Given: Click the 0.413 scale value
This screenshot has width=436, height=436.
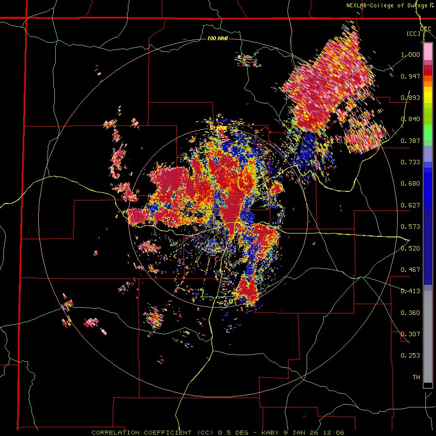Looking at the screenshot, I should [x=410, y=291].
